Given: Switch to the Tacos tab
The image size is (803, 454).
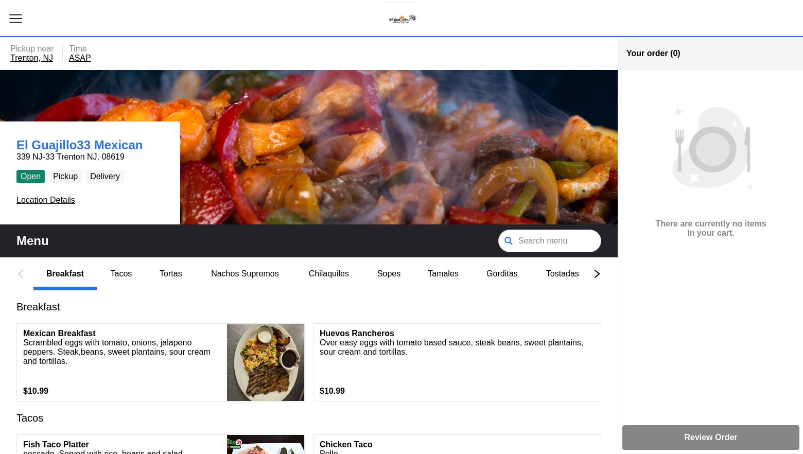Looking at the screenshot, I should pyautogui.click(x=121, y=274).
